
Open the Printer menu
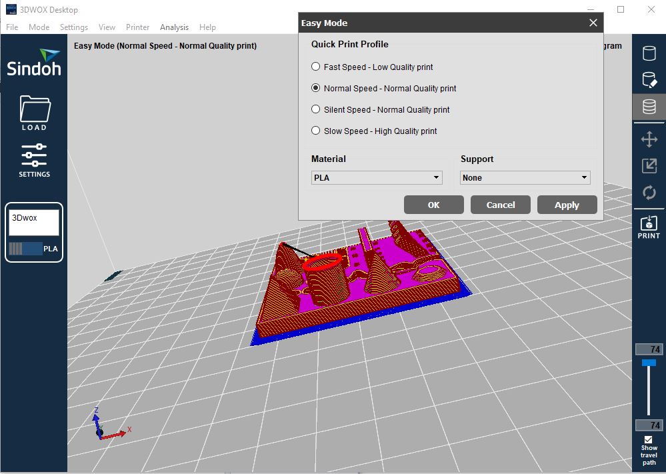pyautogui.click(x=137, y=27)
